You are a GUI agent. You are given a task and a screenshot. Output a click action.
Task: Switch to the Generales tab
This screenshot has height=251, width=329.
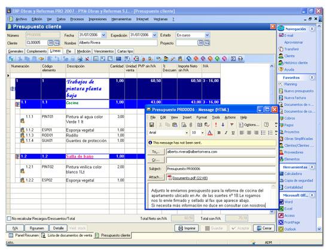16,52
